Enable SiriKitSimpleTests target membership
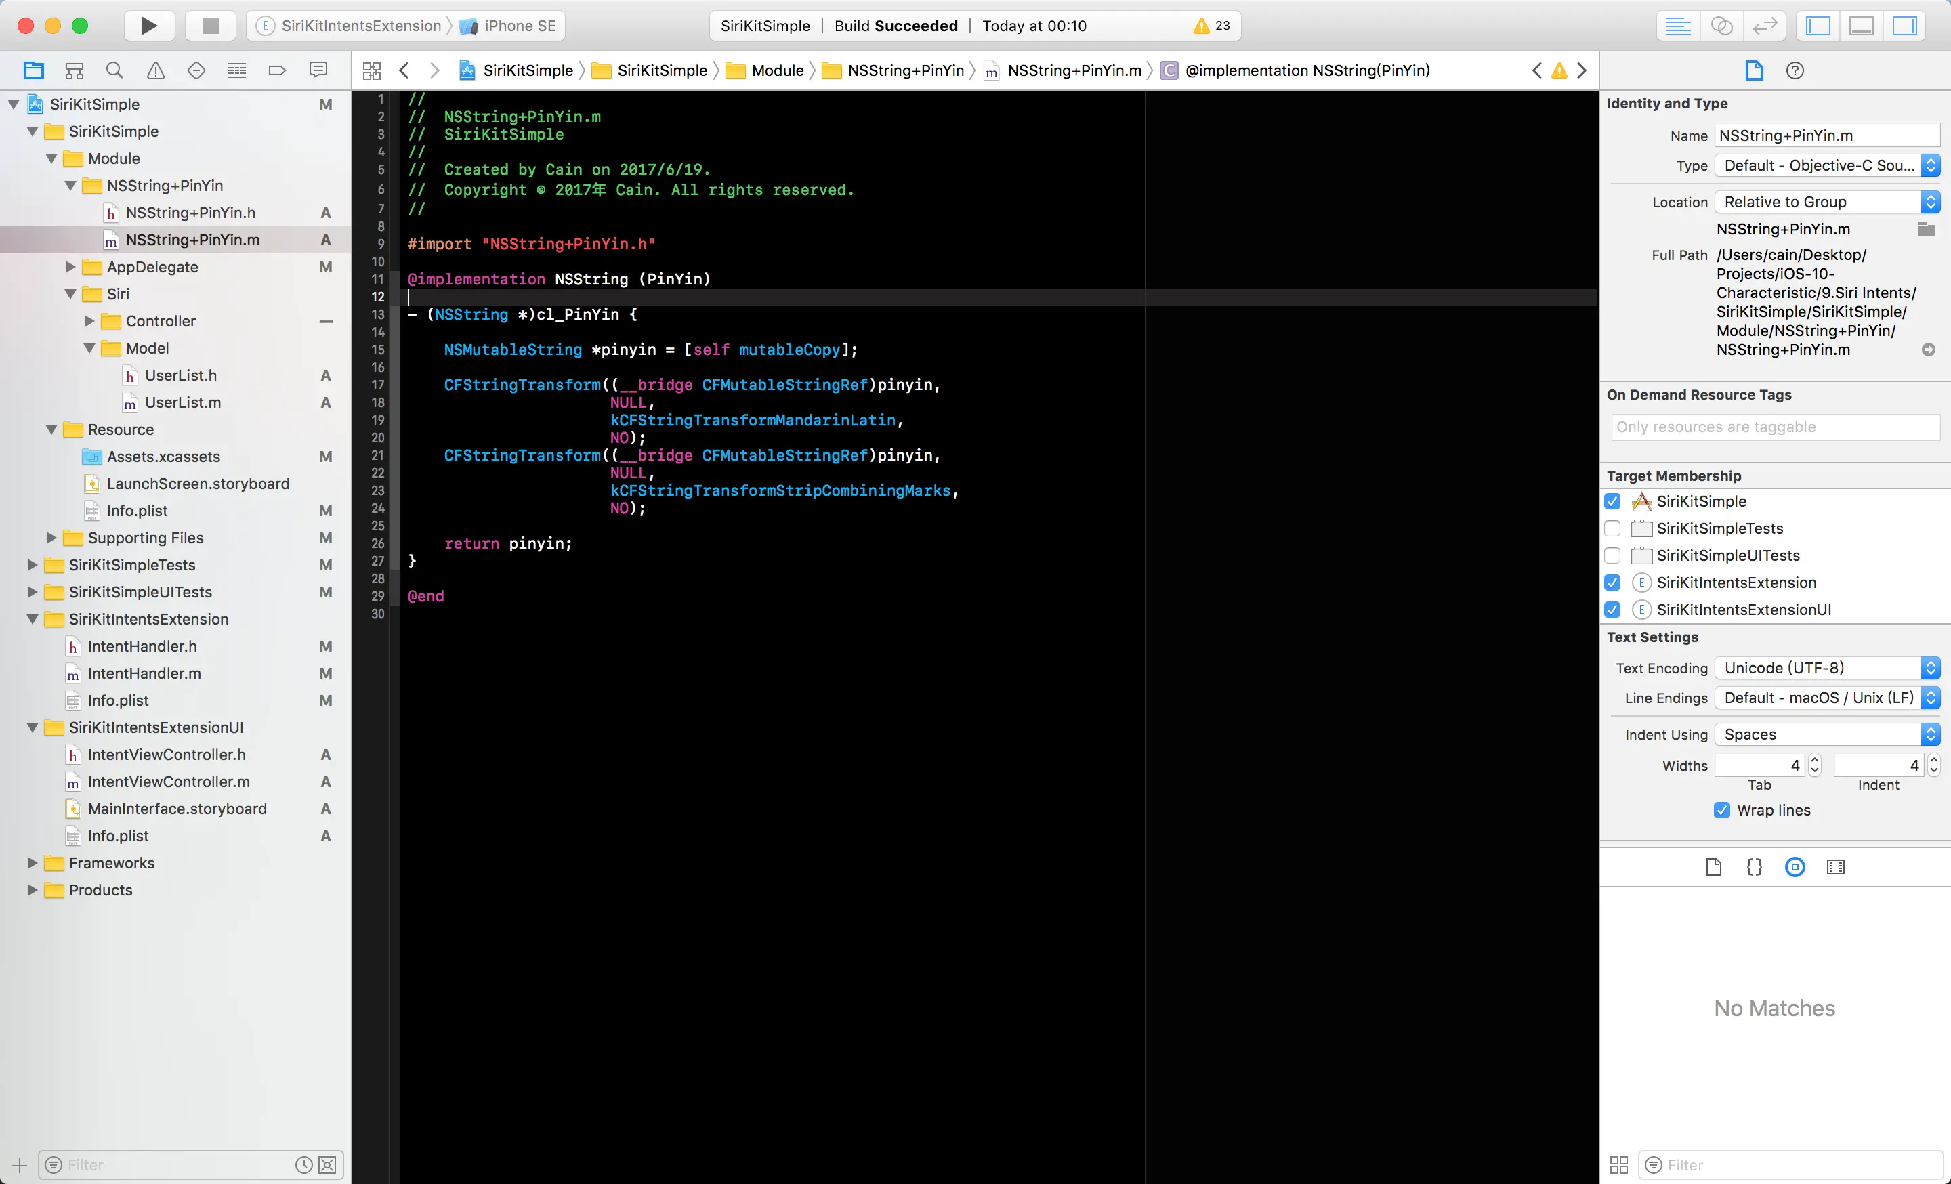Image resolution: width=1951 pixels, height=1184 pixels. click(x=1612, y=529)
